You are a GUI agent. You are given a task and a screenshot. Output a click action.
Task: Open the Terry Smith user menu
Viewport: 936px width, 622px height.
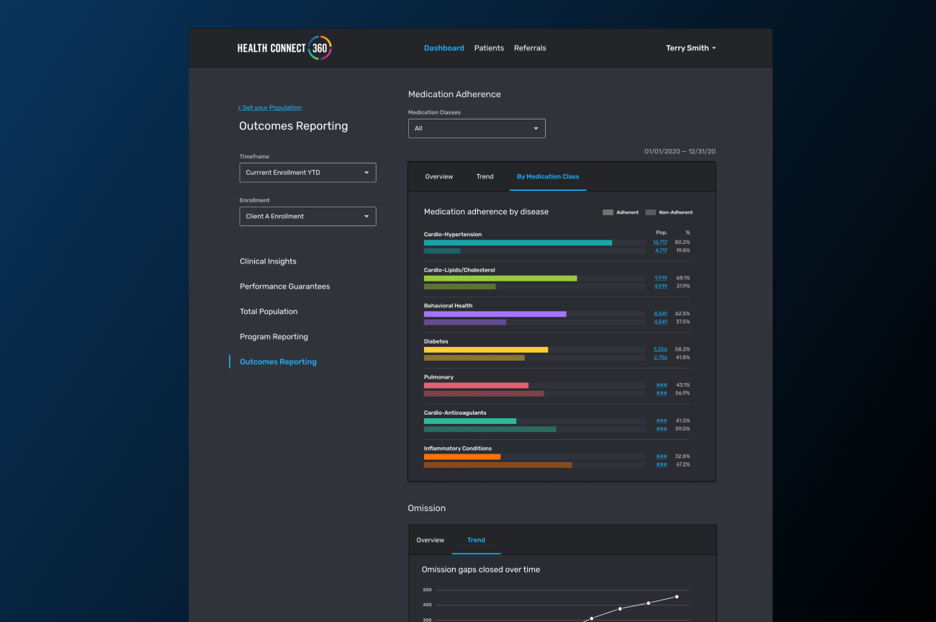(690, 48)
